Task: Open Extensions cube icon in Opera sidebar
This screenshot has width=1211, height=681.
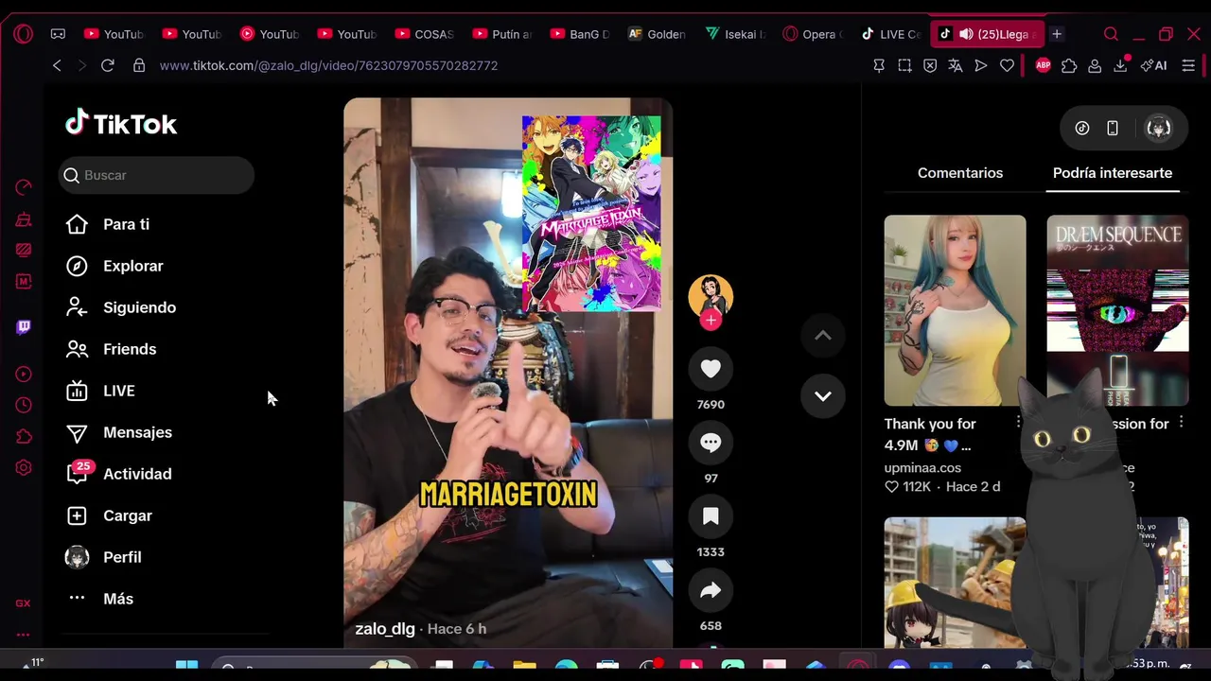Action: 24,436
